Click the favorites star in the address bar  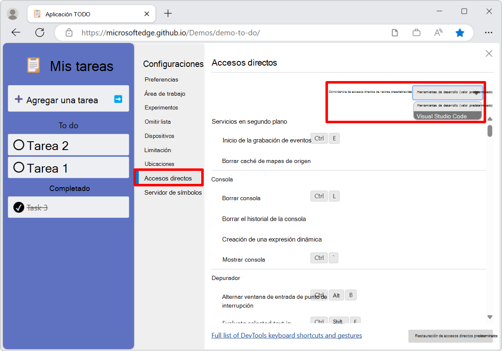click(460, 32)
